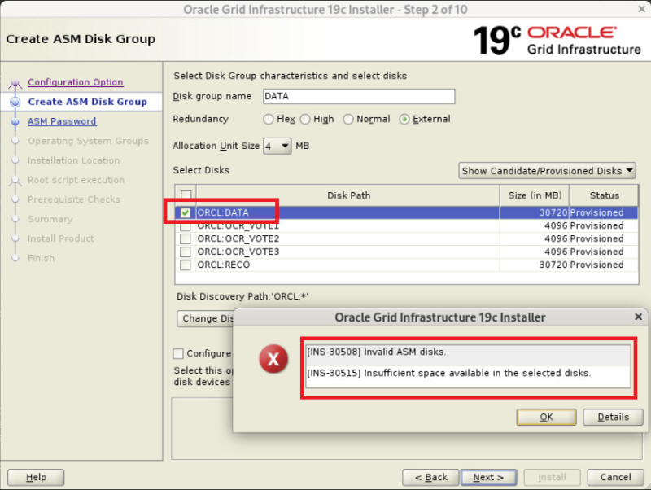Click the Disk Discovery Path text
This screenshot has height=490, width=651.
[242, 296]
